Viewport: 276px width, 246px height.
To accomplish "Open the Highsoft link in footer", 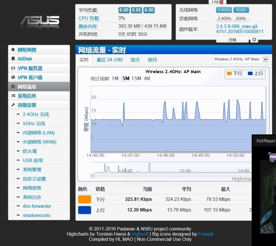I will coord(140,234).
